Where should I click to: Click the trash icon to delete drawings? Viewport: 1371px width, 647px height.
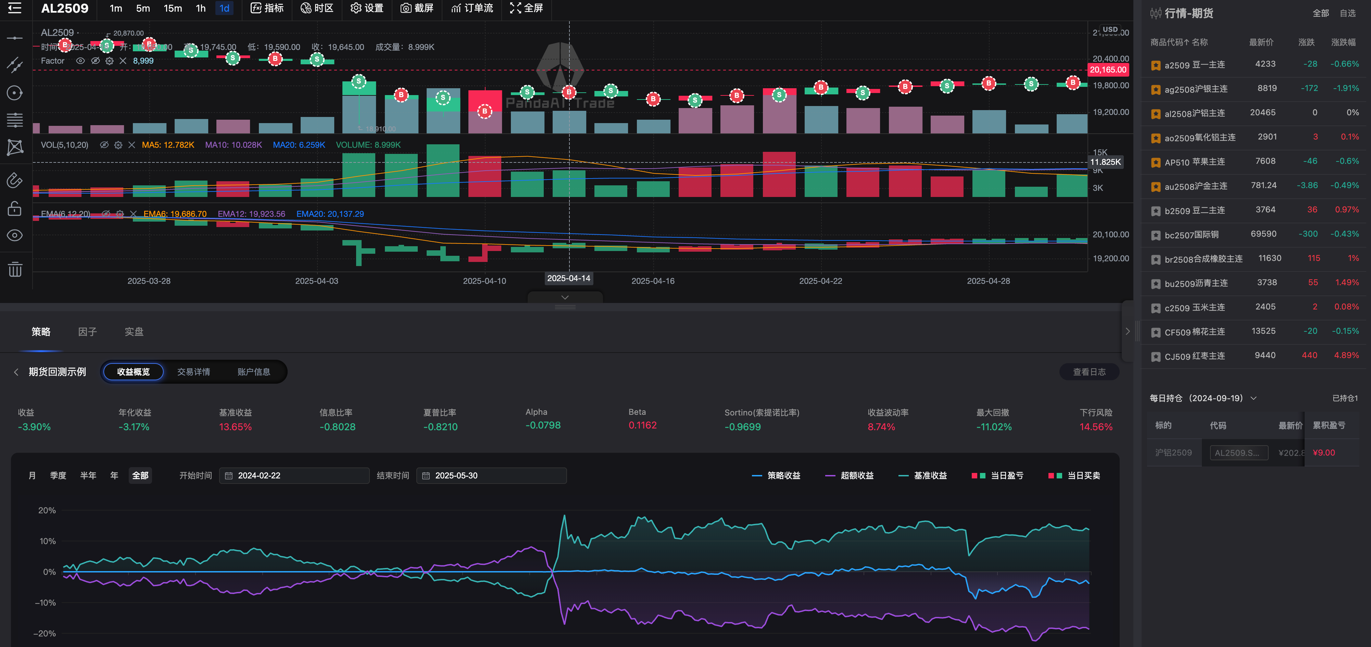tap(14, 269)
